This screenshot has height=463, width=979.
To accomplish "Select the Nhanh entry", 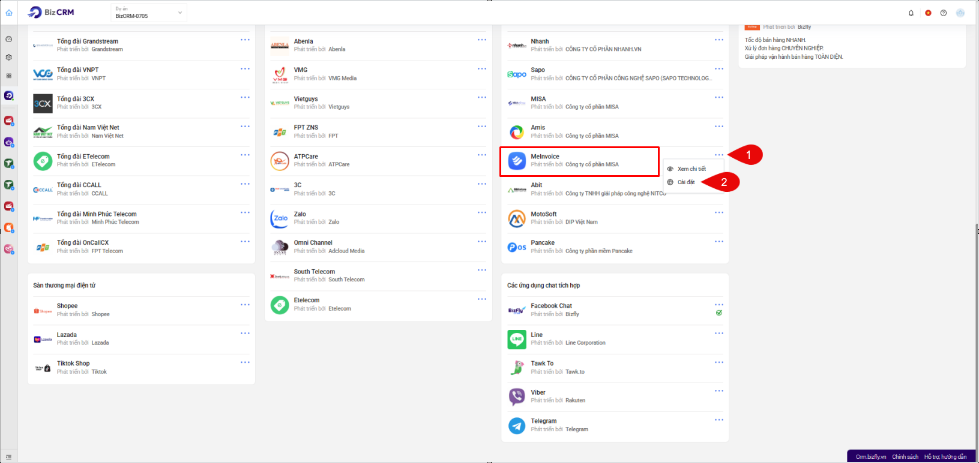I will coord(616,46).
